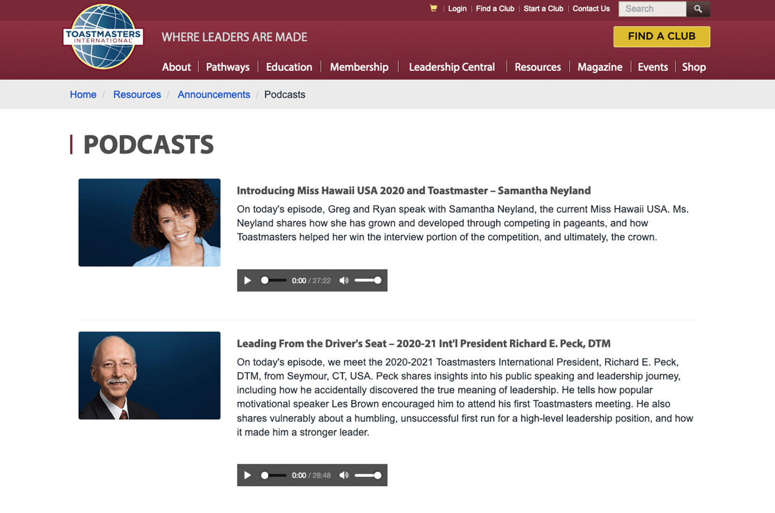Open the Education menu
Screen dimensions: 775x513
pos(289,67)
